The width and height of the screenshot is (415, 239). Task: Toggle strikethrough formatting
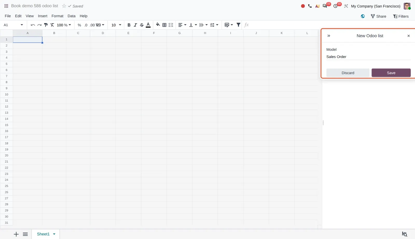click(x=142, y=25)
